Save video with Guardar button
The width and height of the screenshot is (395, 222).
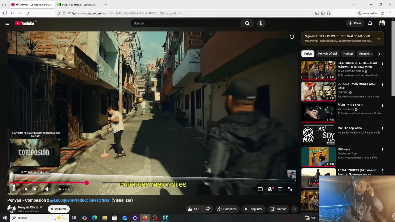[x=278, y=209]
